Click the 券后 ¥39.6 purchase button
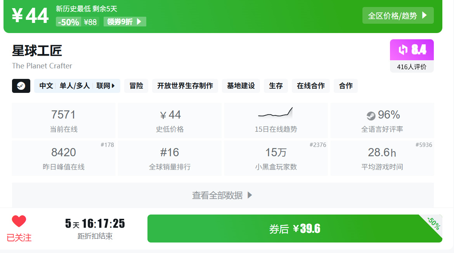The image size is (454, 253). [x=295, y=229]
